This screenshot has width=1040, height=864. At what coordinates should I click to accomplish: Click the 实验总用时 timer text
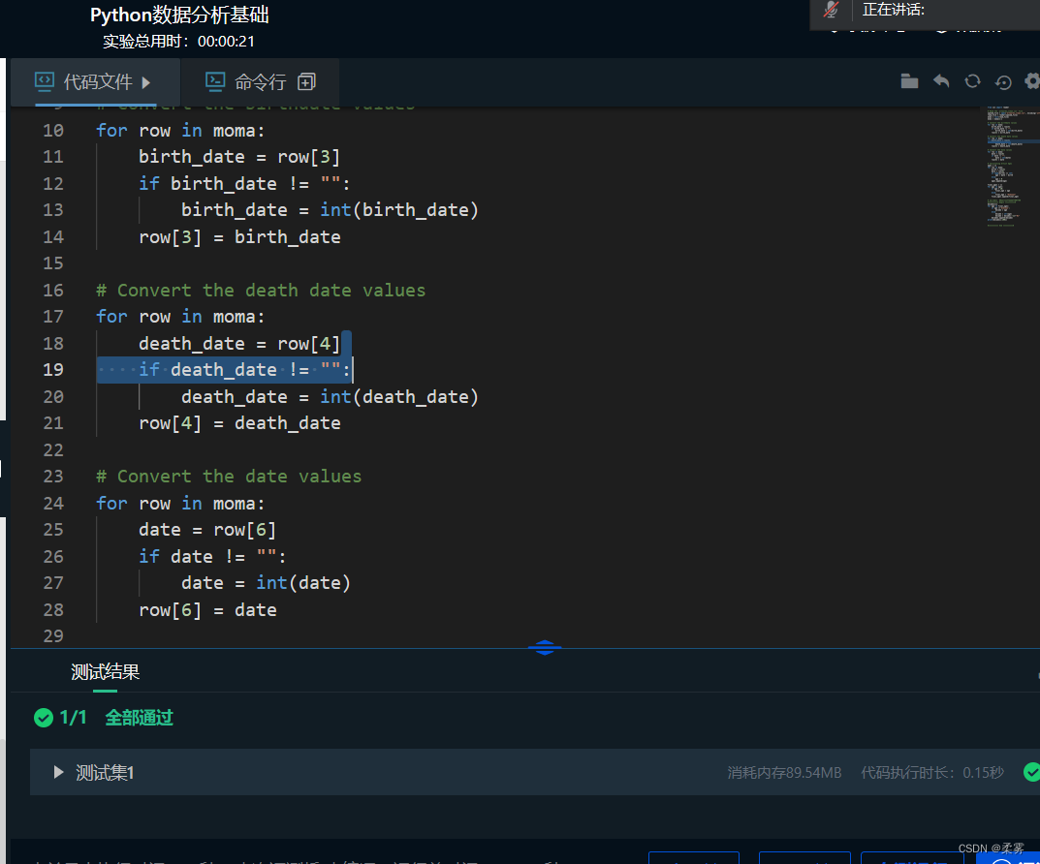click(178, 41)
